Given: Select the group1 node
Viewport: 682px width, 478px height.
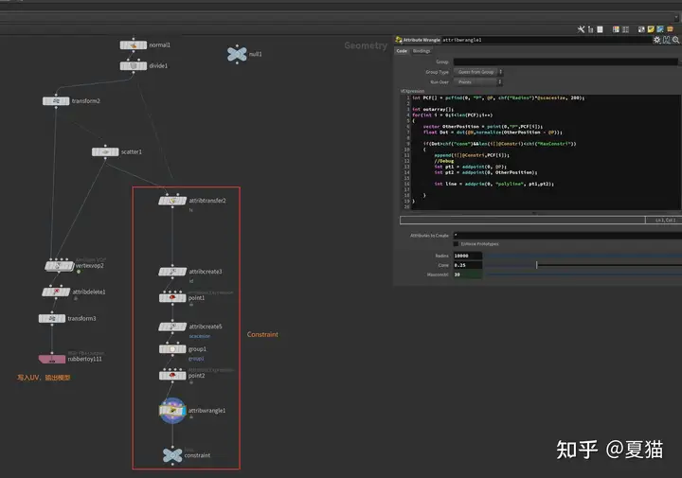Looking at the screenshot, I should pyautogui.click(x=171, y=349).
